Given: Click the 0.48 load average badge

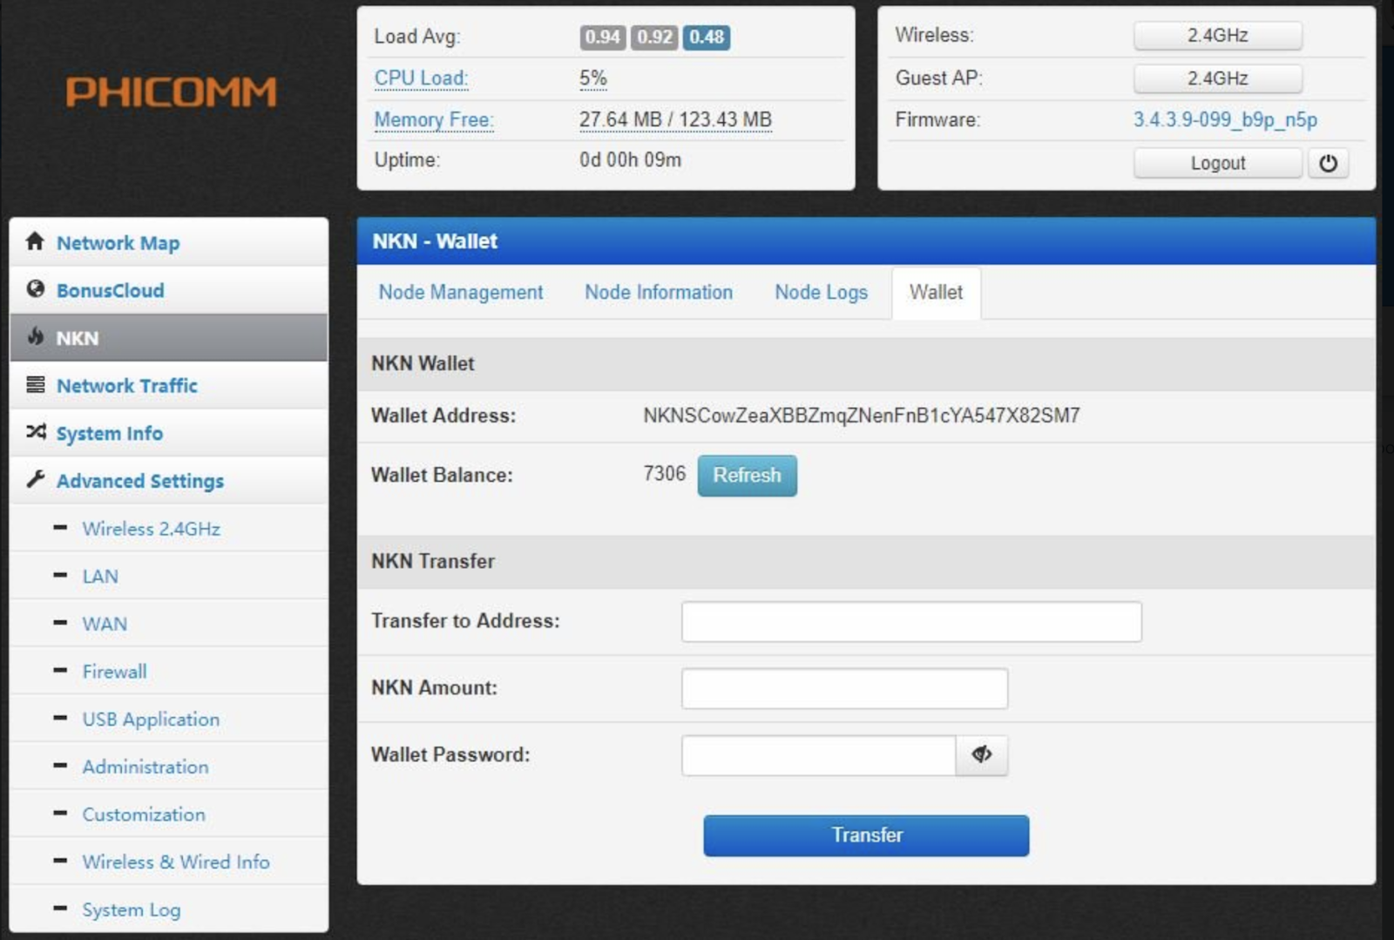Looking at the screenshot, I should (x=707, y=37).
